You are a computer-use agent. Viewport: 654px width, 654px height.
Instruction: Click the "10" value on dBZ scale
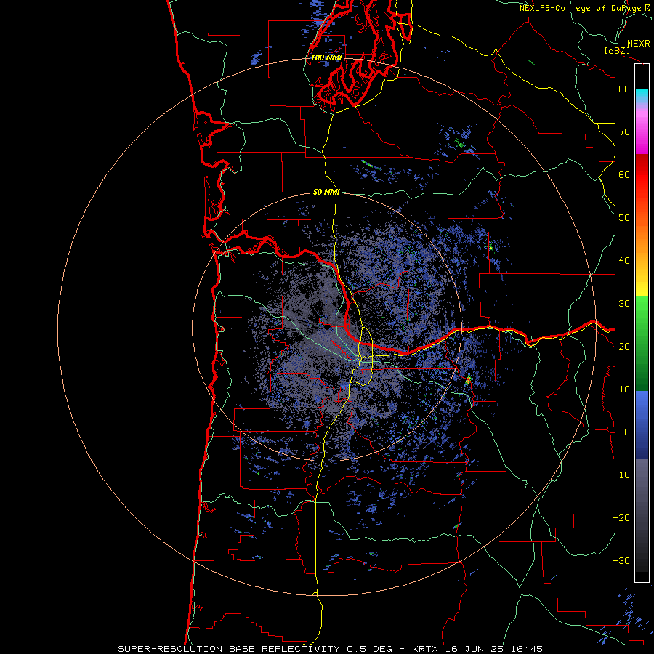coord(624,389)
